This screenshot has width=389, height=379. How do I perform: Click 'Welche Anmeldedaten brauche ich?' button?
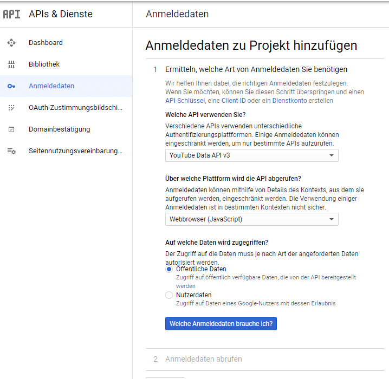[221, 324]
